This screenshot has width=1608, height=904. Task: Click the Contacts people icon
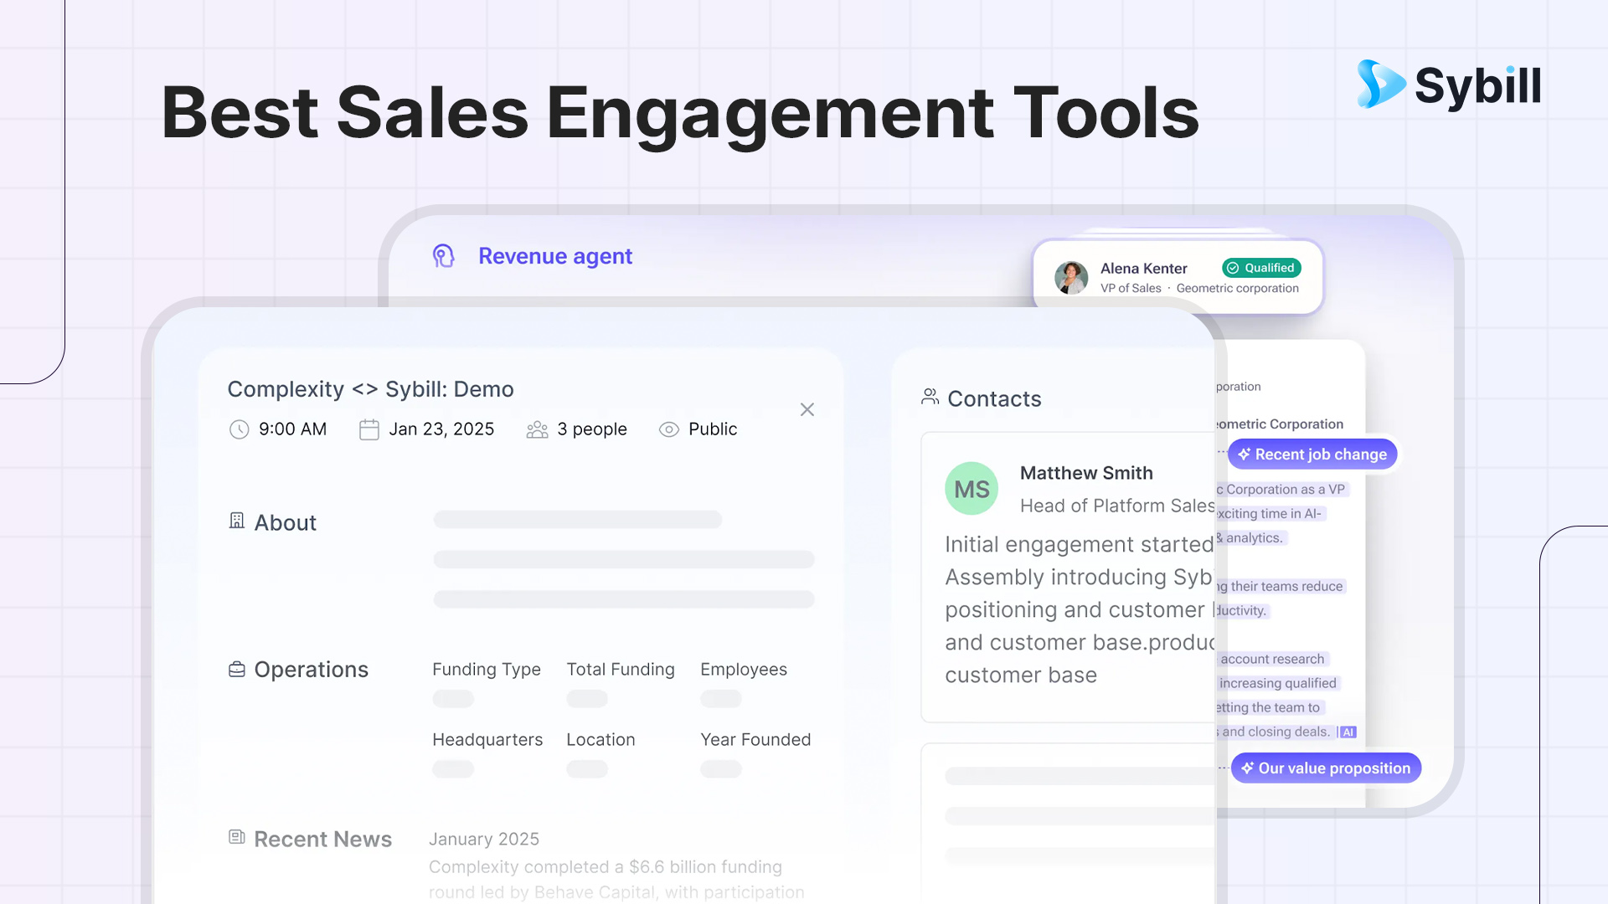[930, 397]
